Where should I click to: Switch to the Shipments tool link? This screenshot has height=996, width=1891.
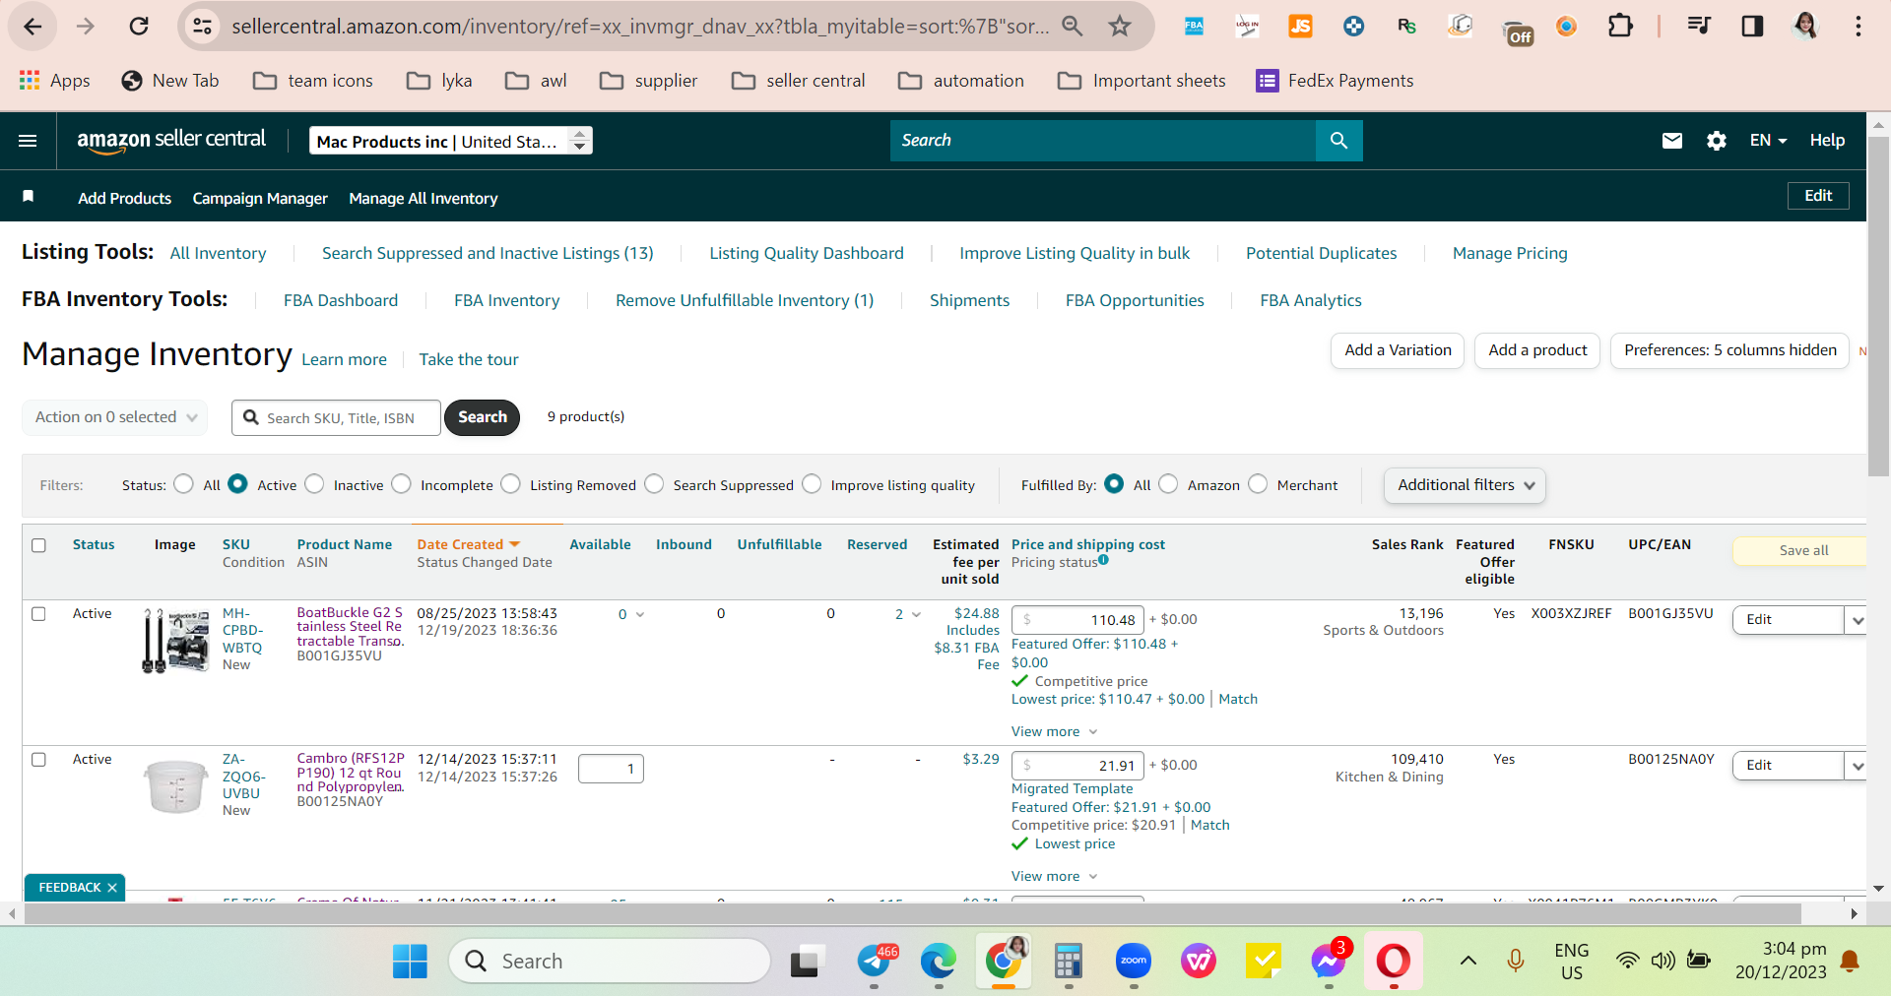pos(969,300)
